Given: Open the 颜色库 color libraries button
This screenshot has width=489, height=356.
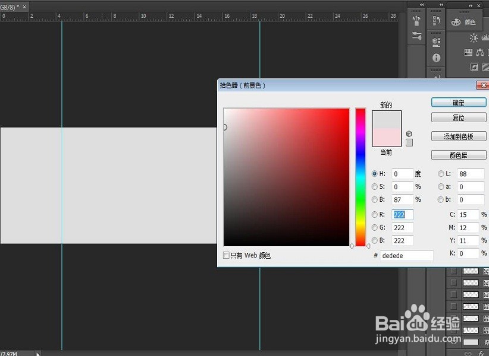Looking at the screenshot, I should [459, 155].
